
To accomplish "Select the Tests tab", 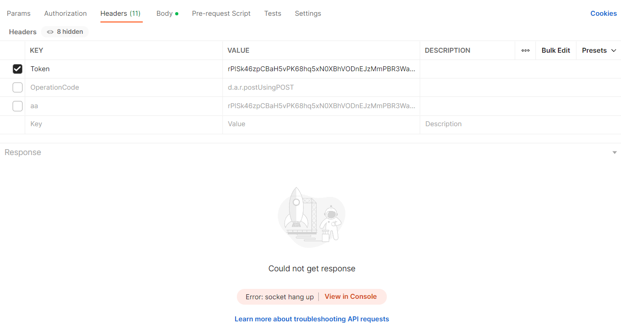I will 272,14.
